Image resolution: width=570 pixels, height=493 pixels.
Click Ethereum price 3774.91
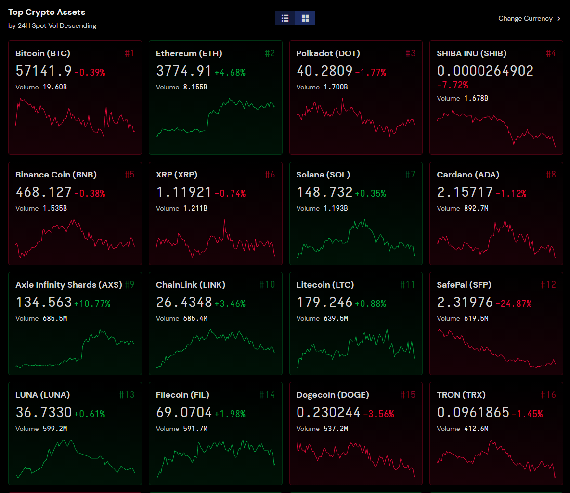tap(183, 71)
